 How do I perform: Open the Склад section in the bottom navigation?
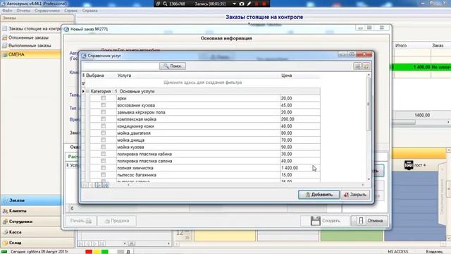pyautogui.click(x=37, y=243)
